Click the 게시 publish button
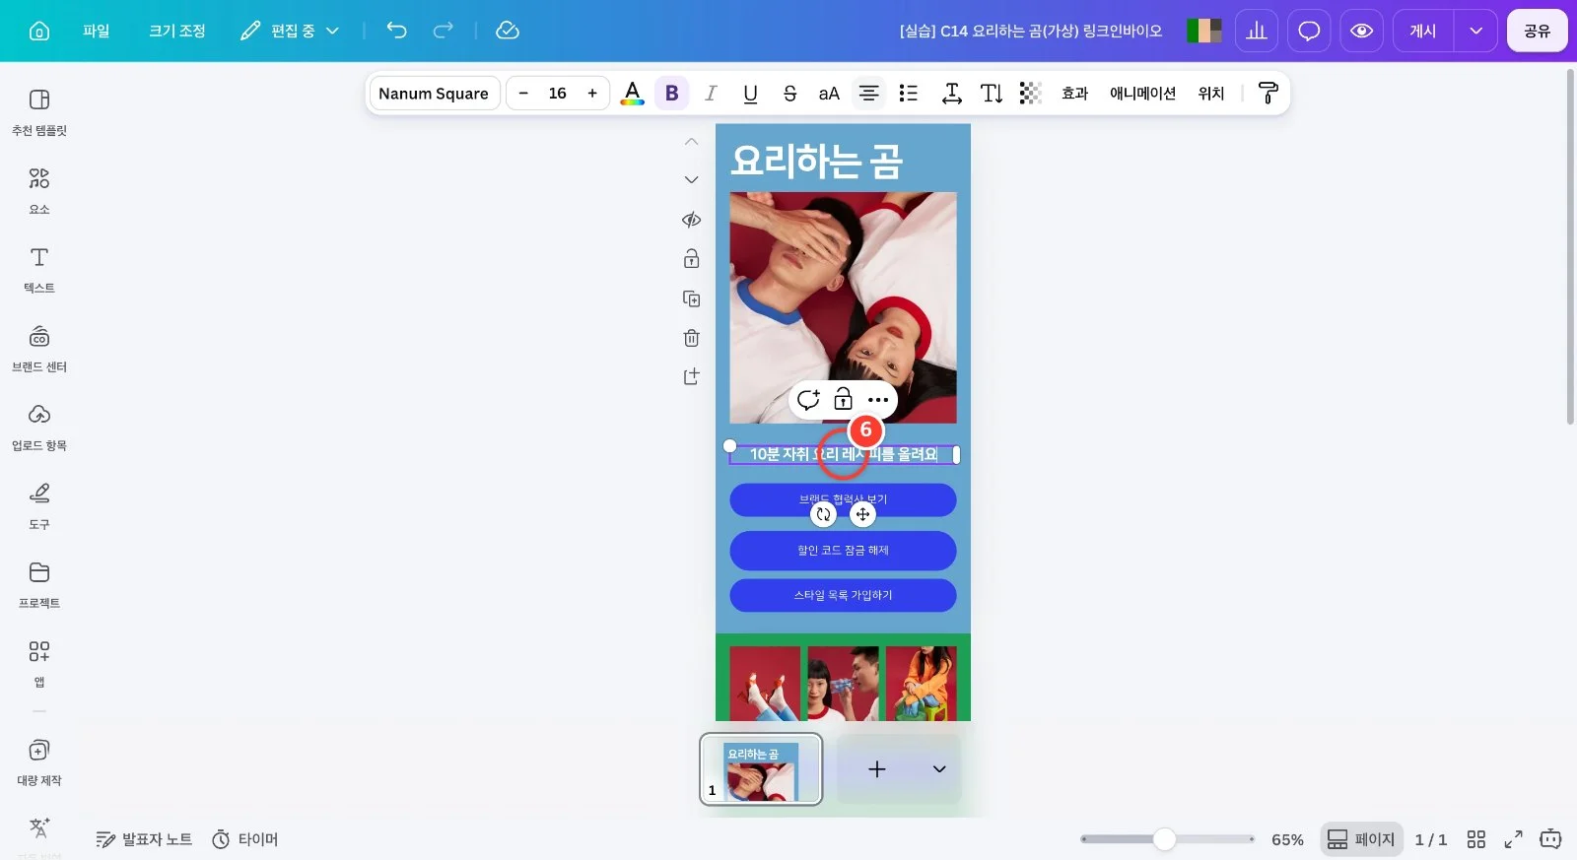1577x860 pixels. tap(1423, 31)
